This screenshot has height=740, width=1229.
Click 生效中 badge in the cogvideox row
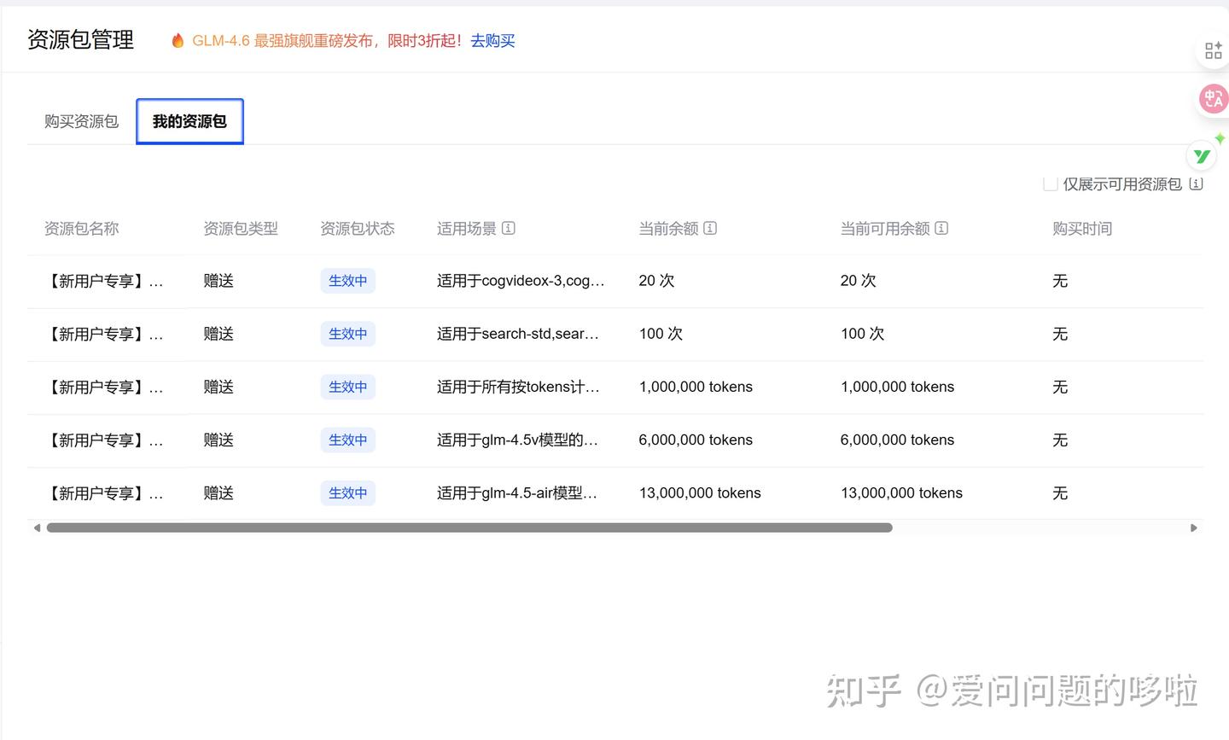(347, 281)
